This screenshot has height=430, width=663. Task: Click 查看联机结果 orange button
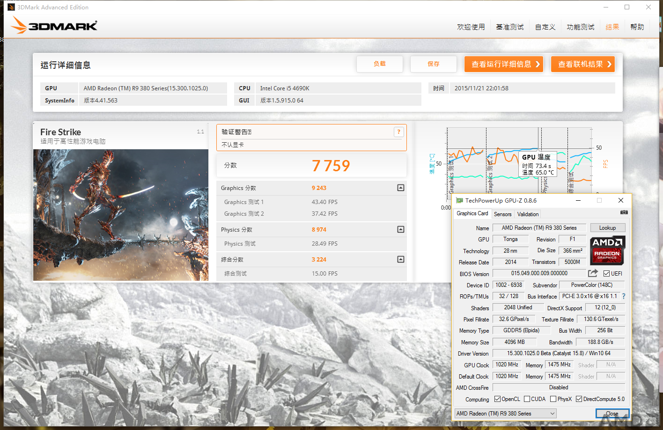(x=583, y=64)
